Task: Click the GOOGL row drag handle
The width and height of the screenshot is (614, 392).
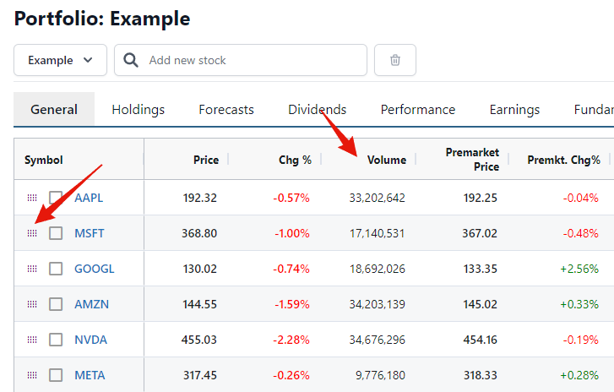Action: point(32,269)
